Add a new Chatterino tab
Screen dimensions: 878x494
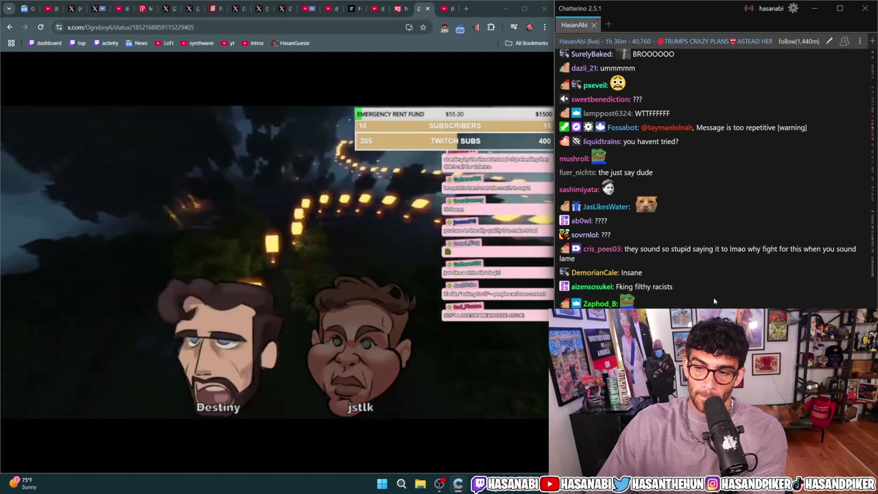608,25
